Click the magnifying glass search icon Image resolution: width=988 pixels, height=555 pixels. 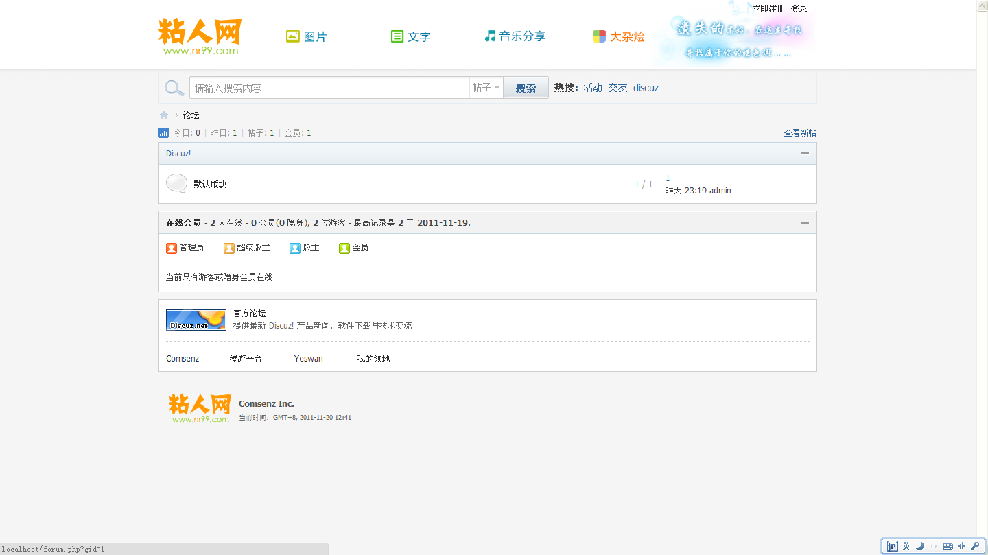[x=174, y=88]
